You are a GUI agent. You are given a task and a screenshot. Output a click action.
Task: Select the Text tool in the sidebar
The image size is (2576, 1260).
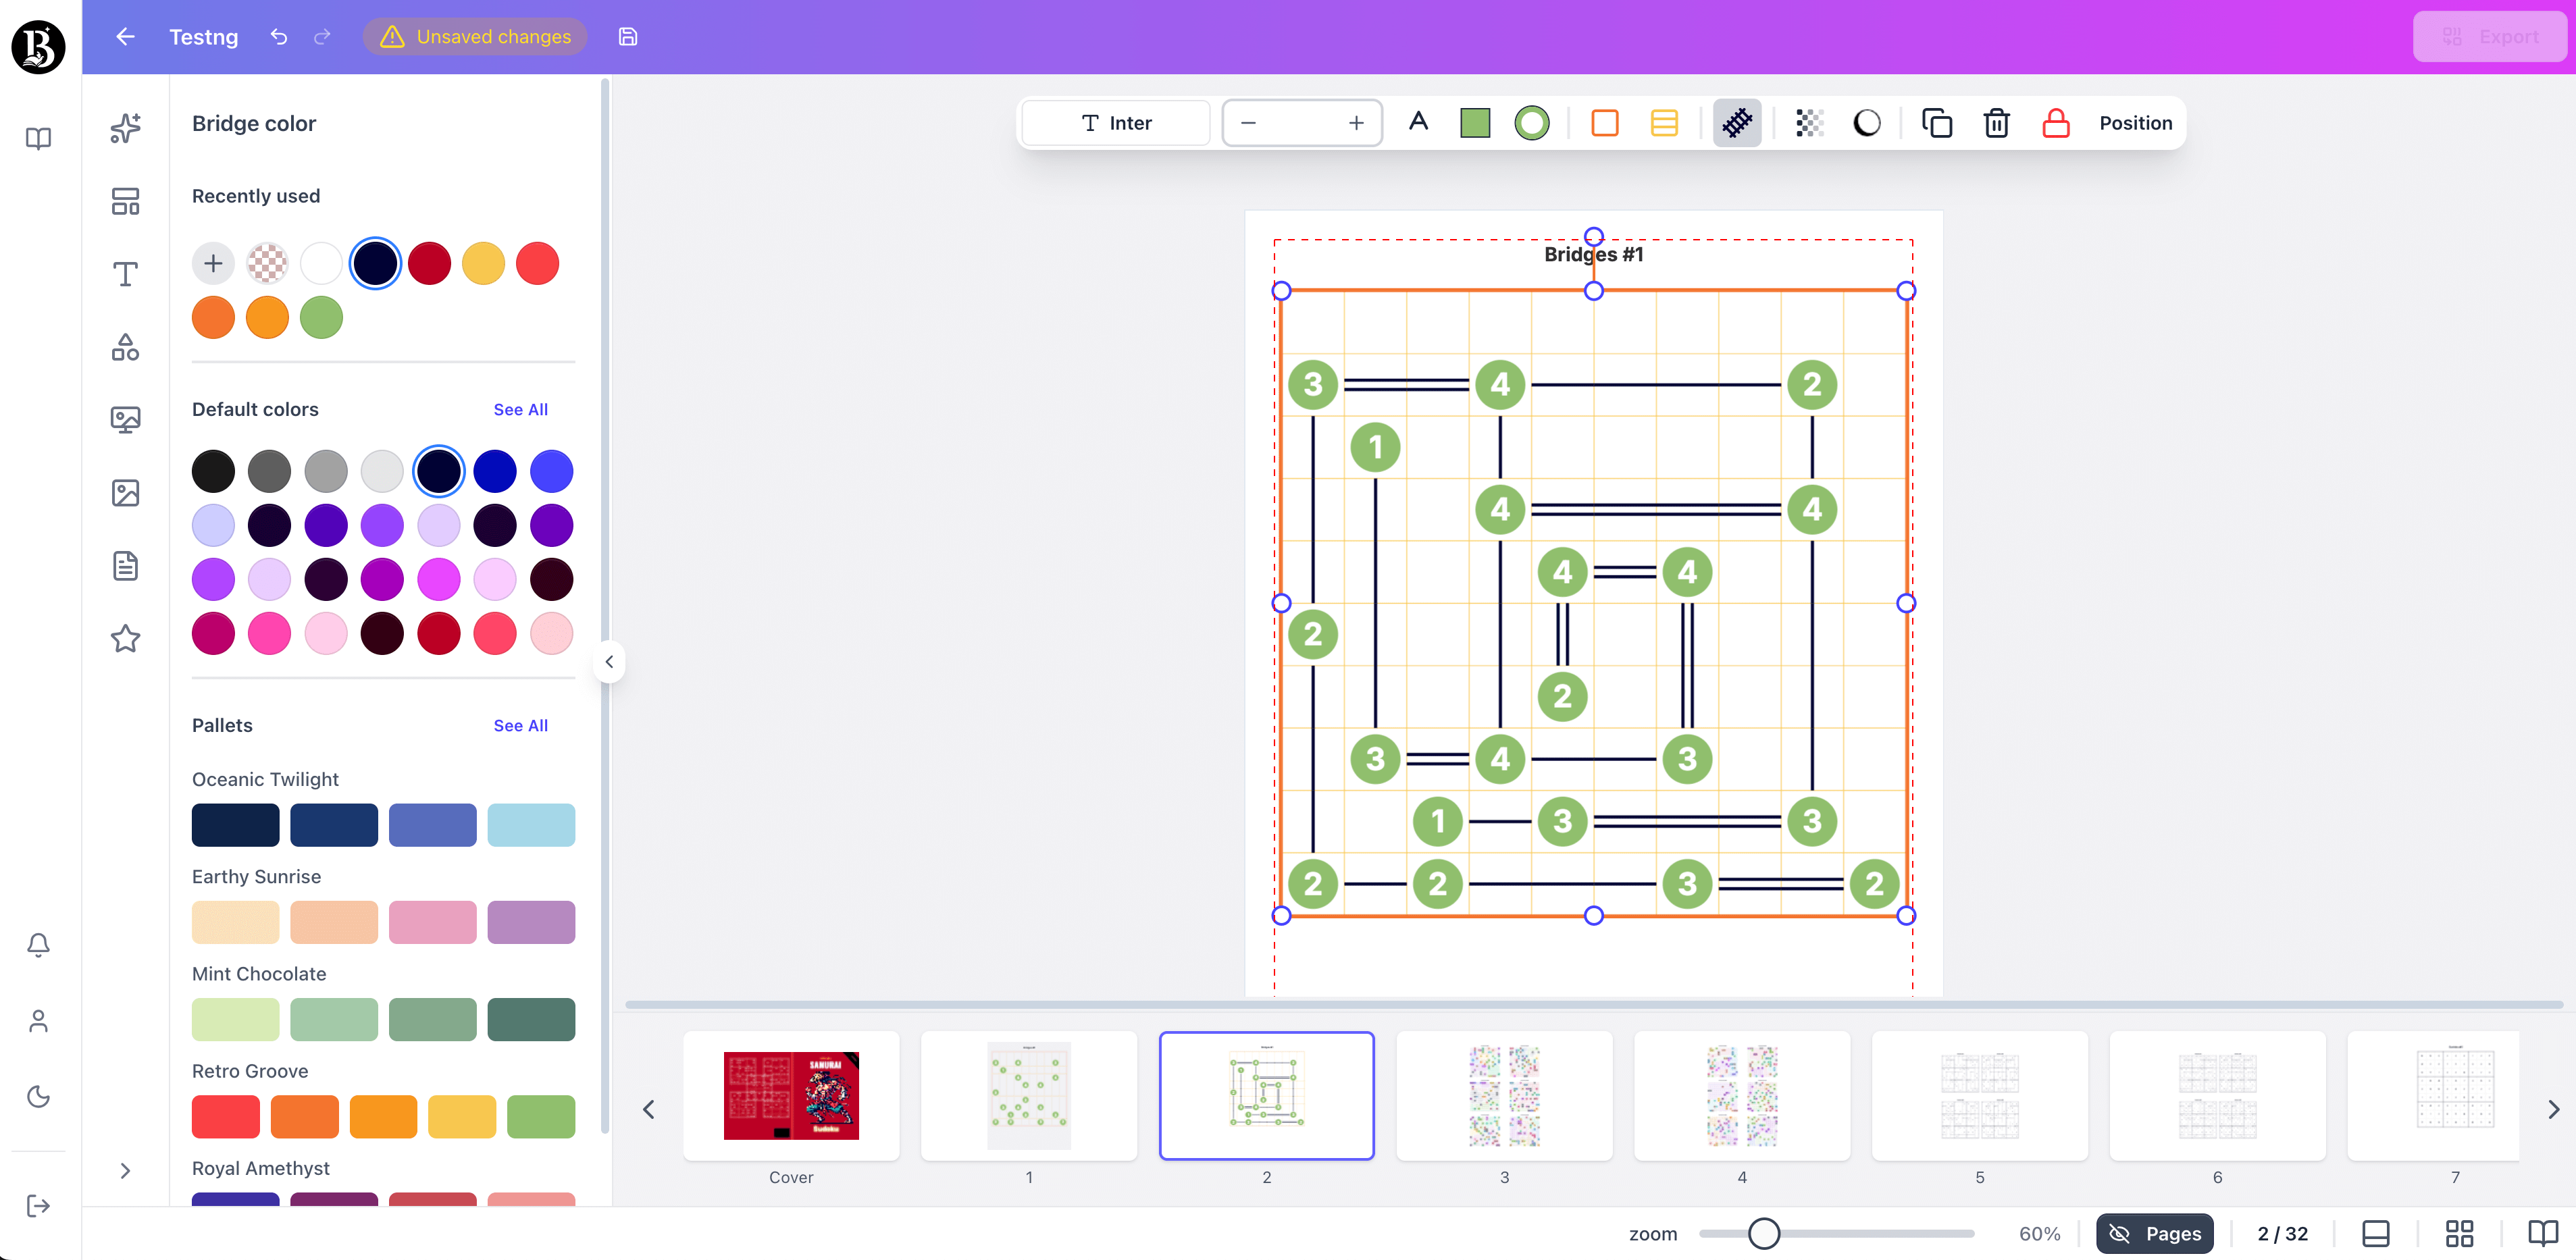(125, 273)
